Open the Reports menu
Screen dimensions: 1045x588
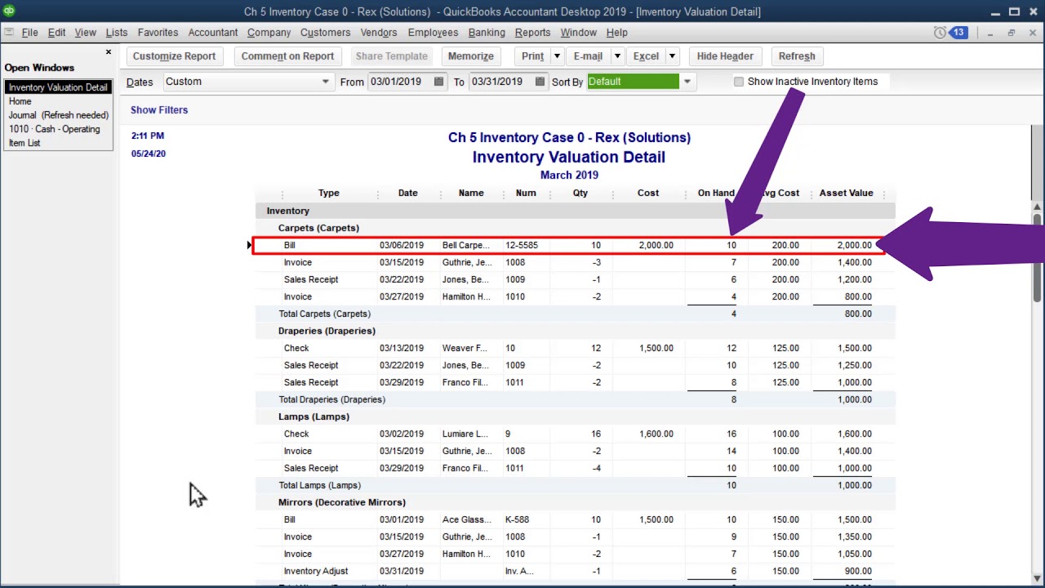[532, 33]
